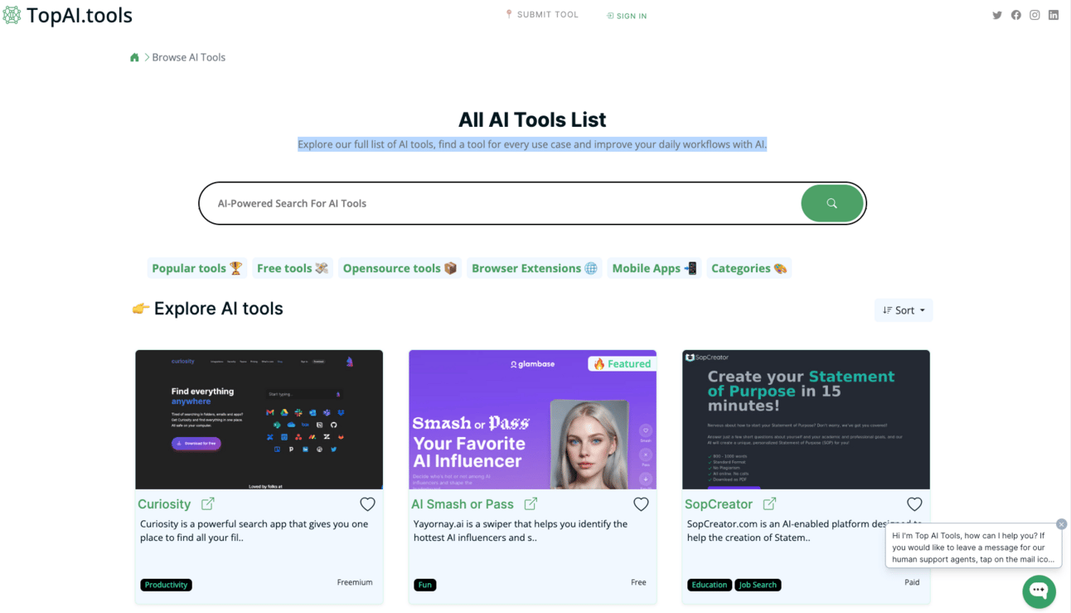Click the All AI Tools List heading
This screenshot has width=1071, height=613.
pyautogui.click(x=532, y=119)
